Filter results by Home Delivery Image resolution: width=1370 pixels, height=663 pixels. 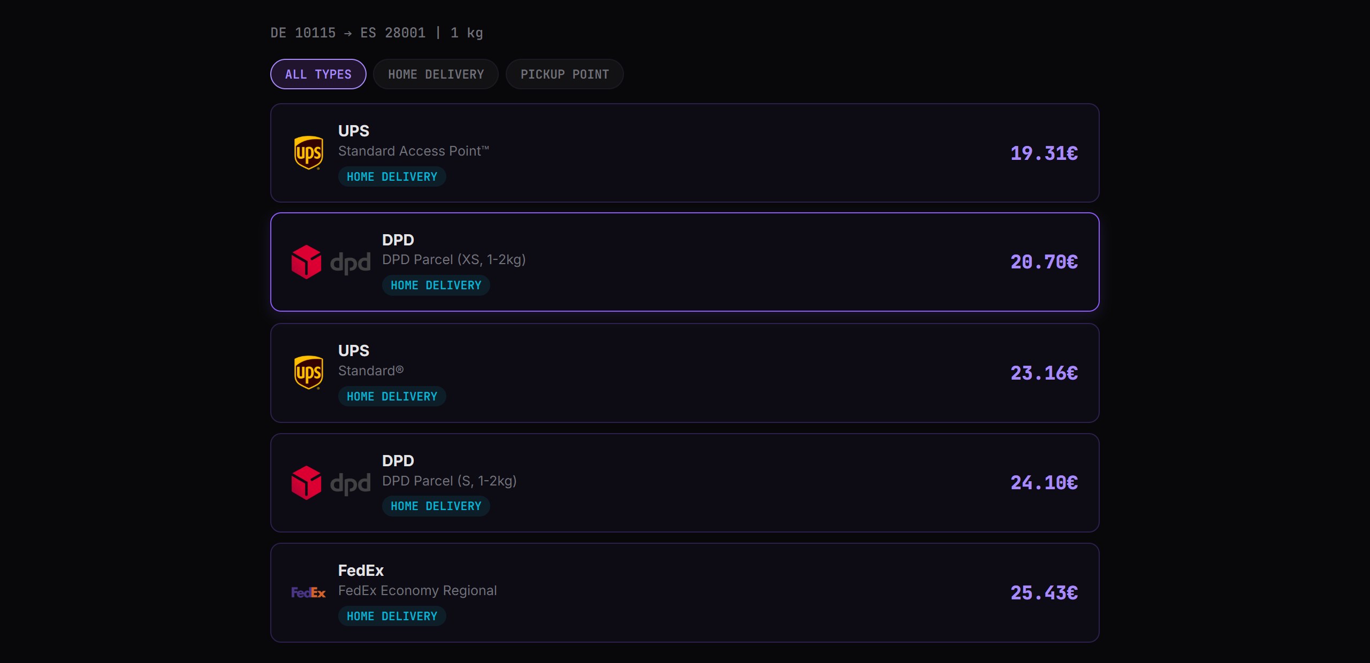pyautogui.click(x=436, y=74)
